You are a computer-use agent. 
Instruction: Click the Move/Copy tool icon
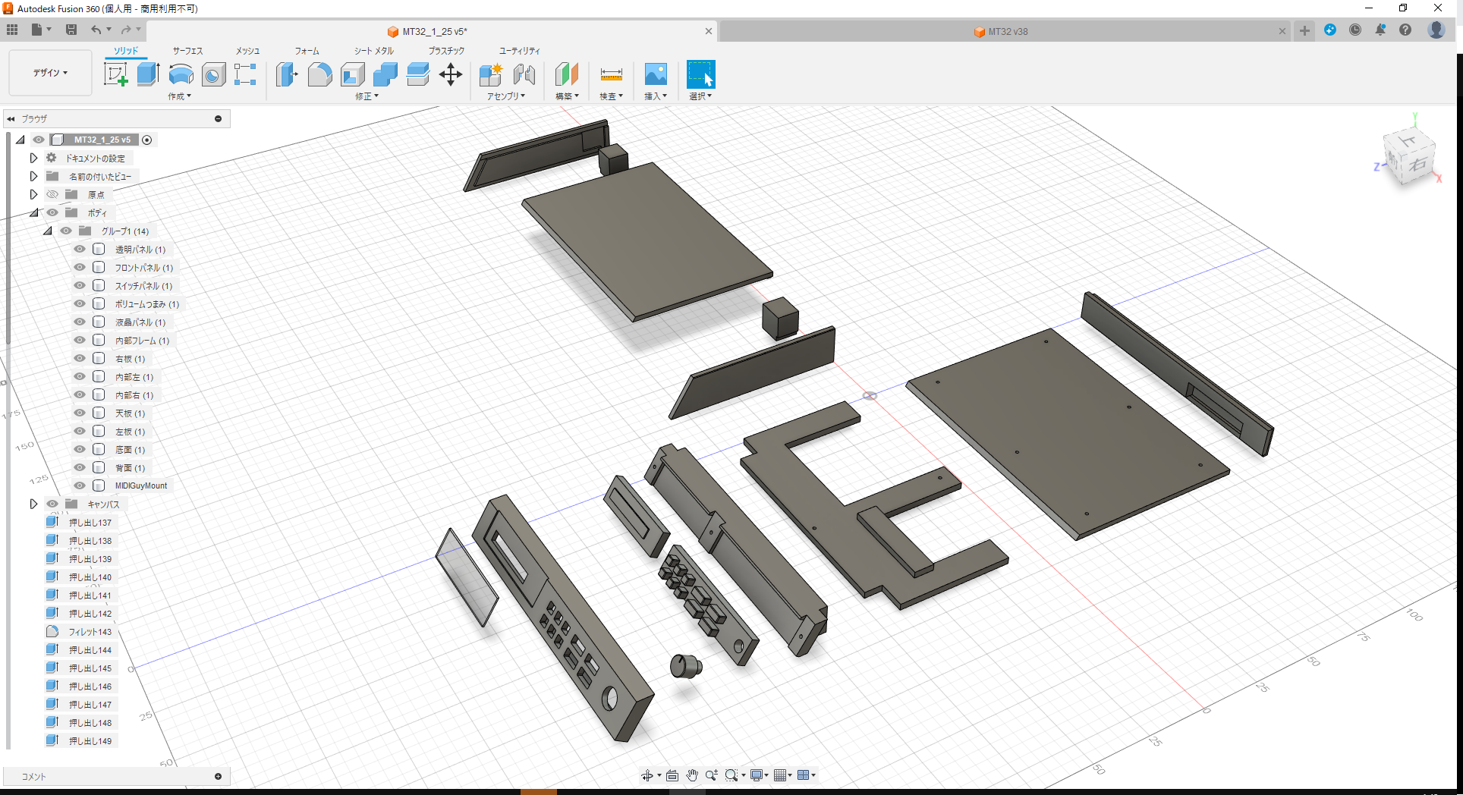(x=451, y=76)
